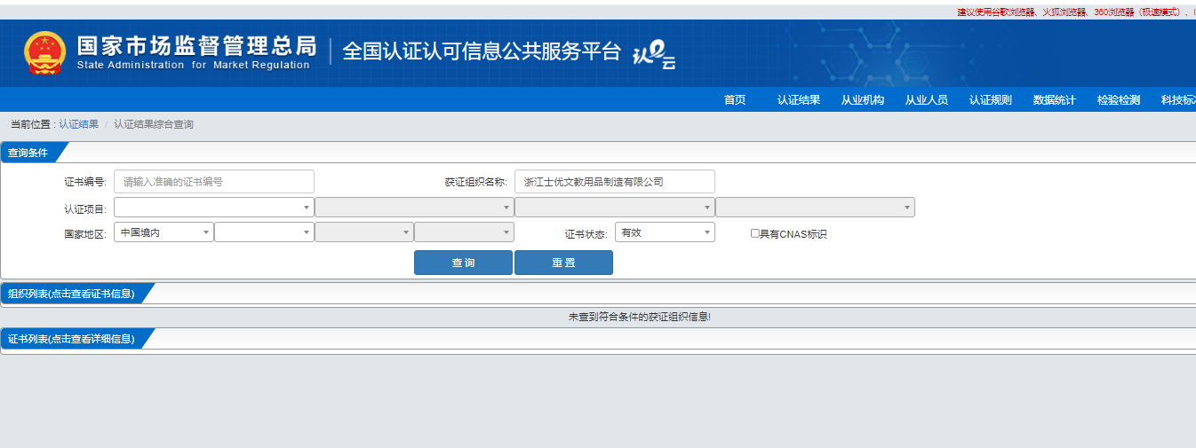Expand the second 认证项目 dropdown
The image size is (1196, 448).
point(414,208)
